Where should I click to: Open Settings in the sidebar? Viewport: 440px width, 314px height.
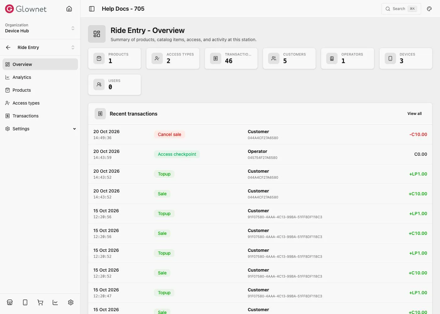[x=40, y=129]
